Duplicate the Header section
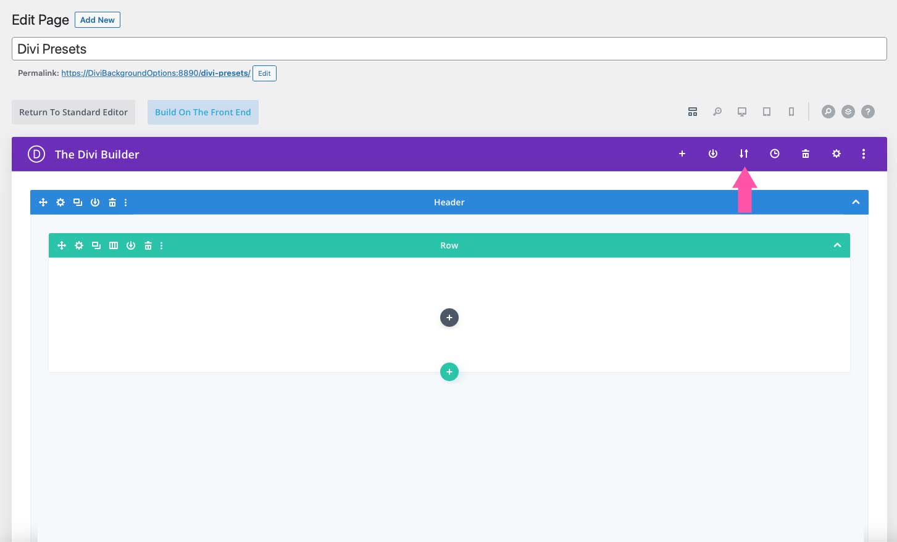The width and height of the screenshot is (897, 542). click(78, 202)
